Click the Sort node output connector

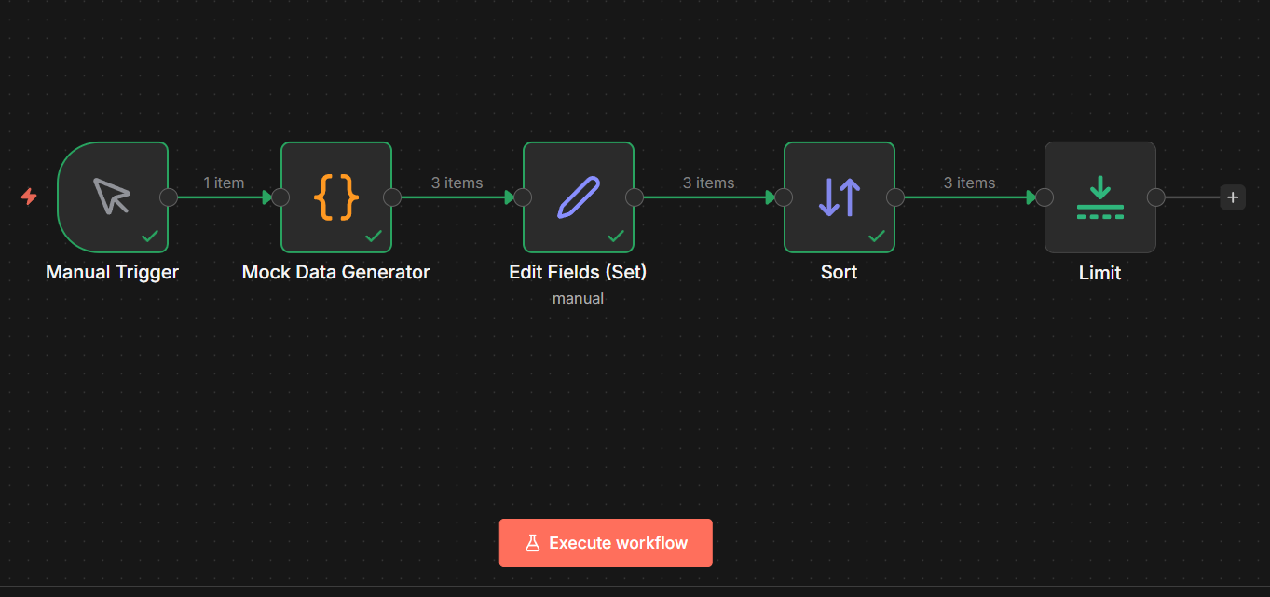pyautogui.click(x=895, y=197)
